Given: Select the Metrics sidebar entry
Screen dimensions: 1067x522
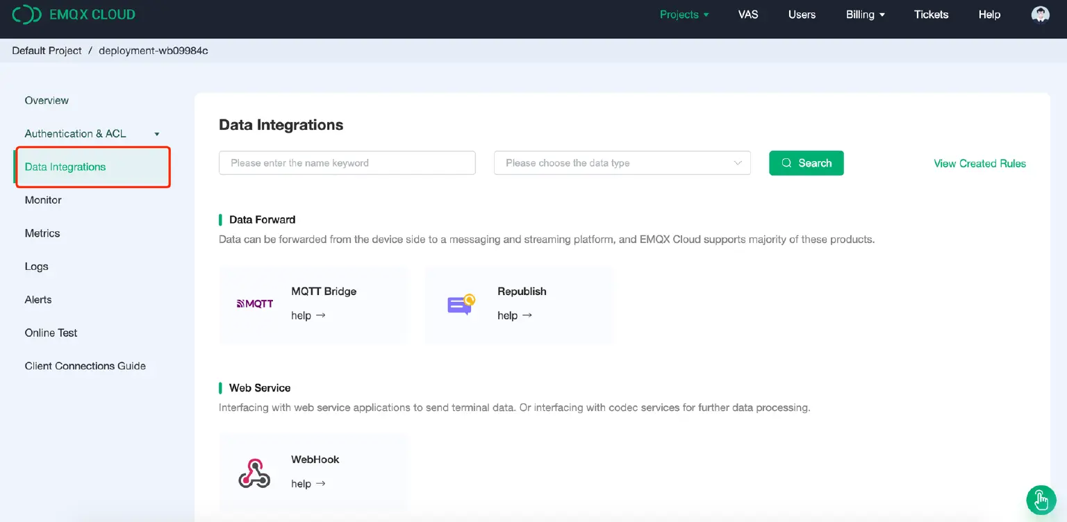Looking at the screenshot, I should click(42, 233).
